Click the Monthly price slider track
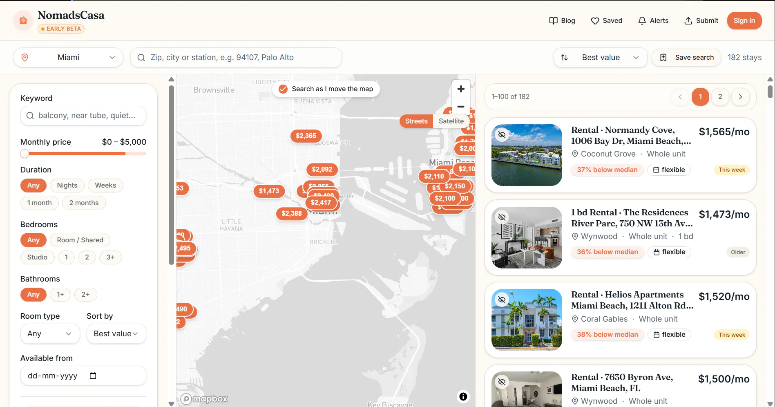The width and height of the screenshot is (775, 407). 83,154
